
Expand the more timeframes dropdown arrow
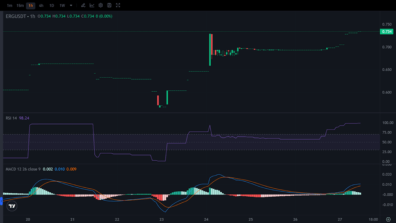point(71,5)
